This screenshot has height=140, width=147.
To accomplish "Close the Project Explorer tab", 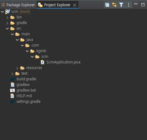I will click(74, 5).
